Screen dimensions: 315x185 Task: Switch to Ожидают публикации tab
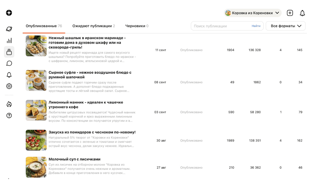93,26
